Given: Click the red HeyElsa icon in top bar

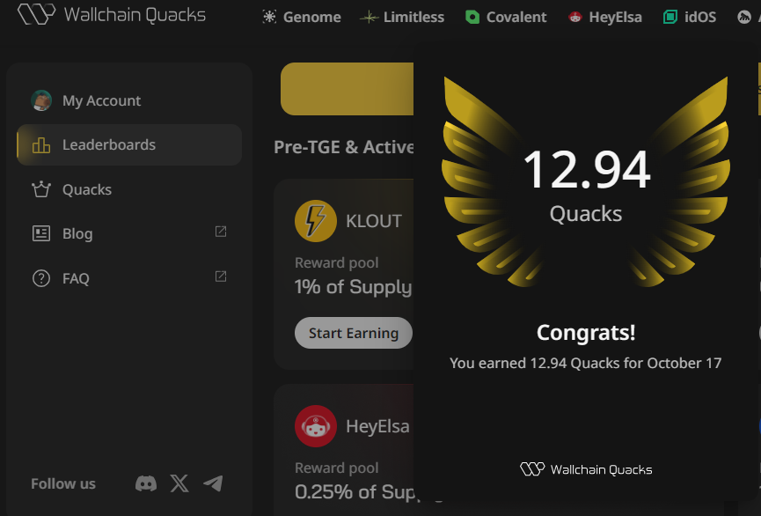Looking at the screenshot, I should [x=575, y=17].
